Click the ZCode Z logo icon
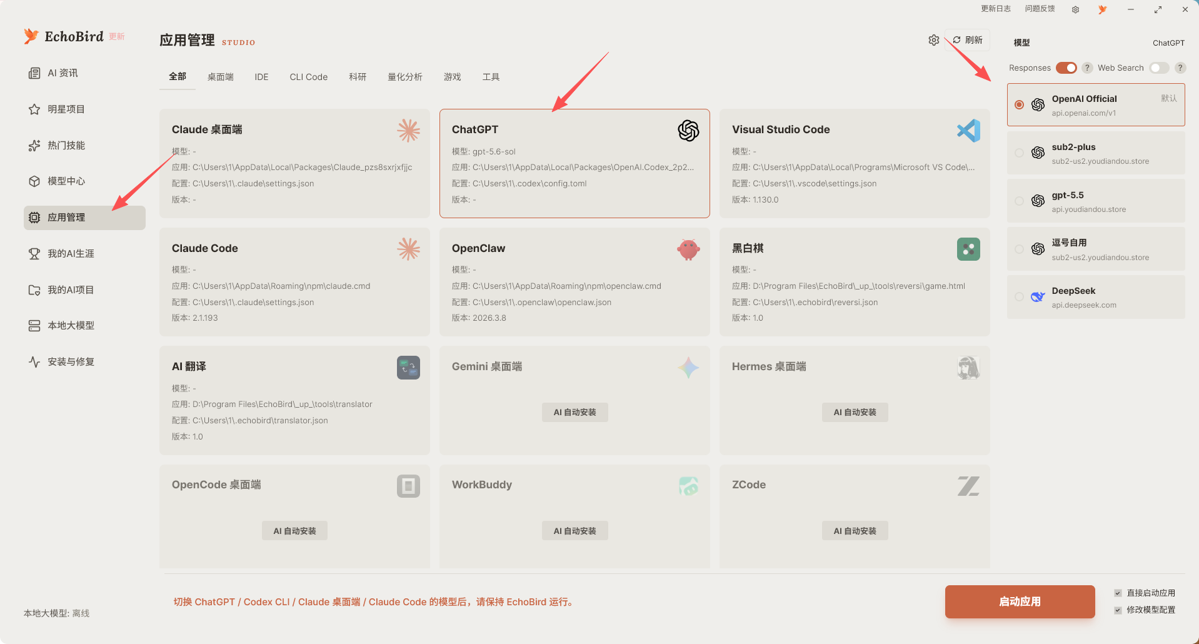 pos(968,486)
